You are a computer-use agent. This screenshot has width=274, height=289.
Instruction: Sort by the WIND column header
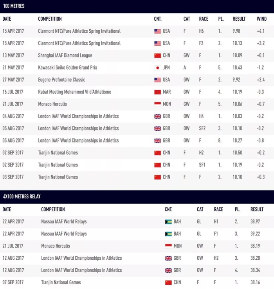tap(261, 19)
